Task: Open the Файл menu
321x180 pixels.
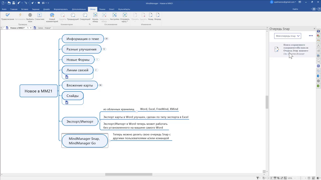Action: pyautogui.click(x=4, y=9)
